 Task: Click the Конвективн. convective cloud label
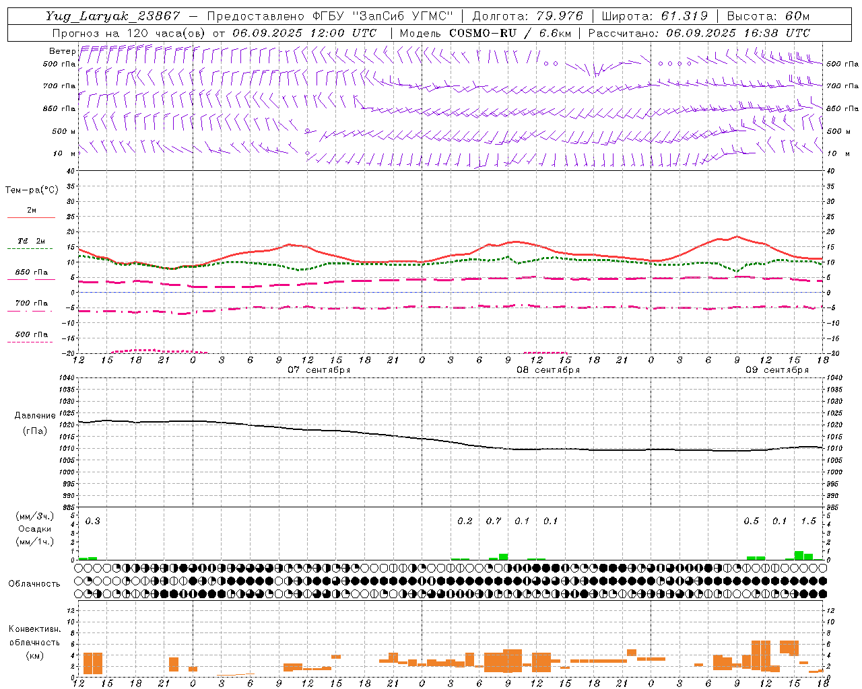coord(34,629)
